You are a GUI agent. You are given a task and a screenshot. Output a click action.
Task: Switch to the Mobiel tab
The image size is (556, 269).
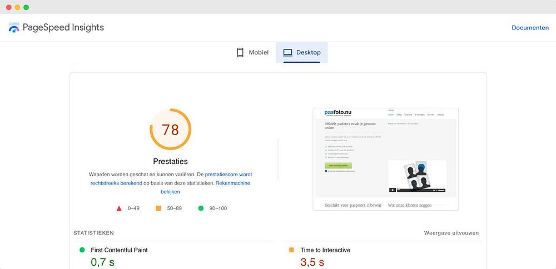[253, 52]
